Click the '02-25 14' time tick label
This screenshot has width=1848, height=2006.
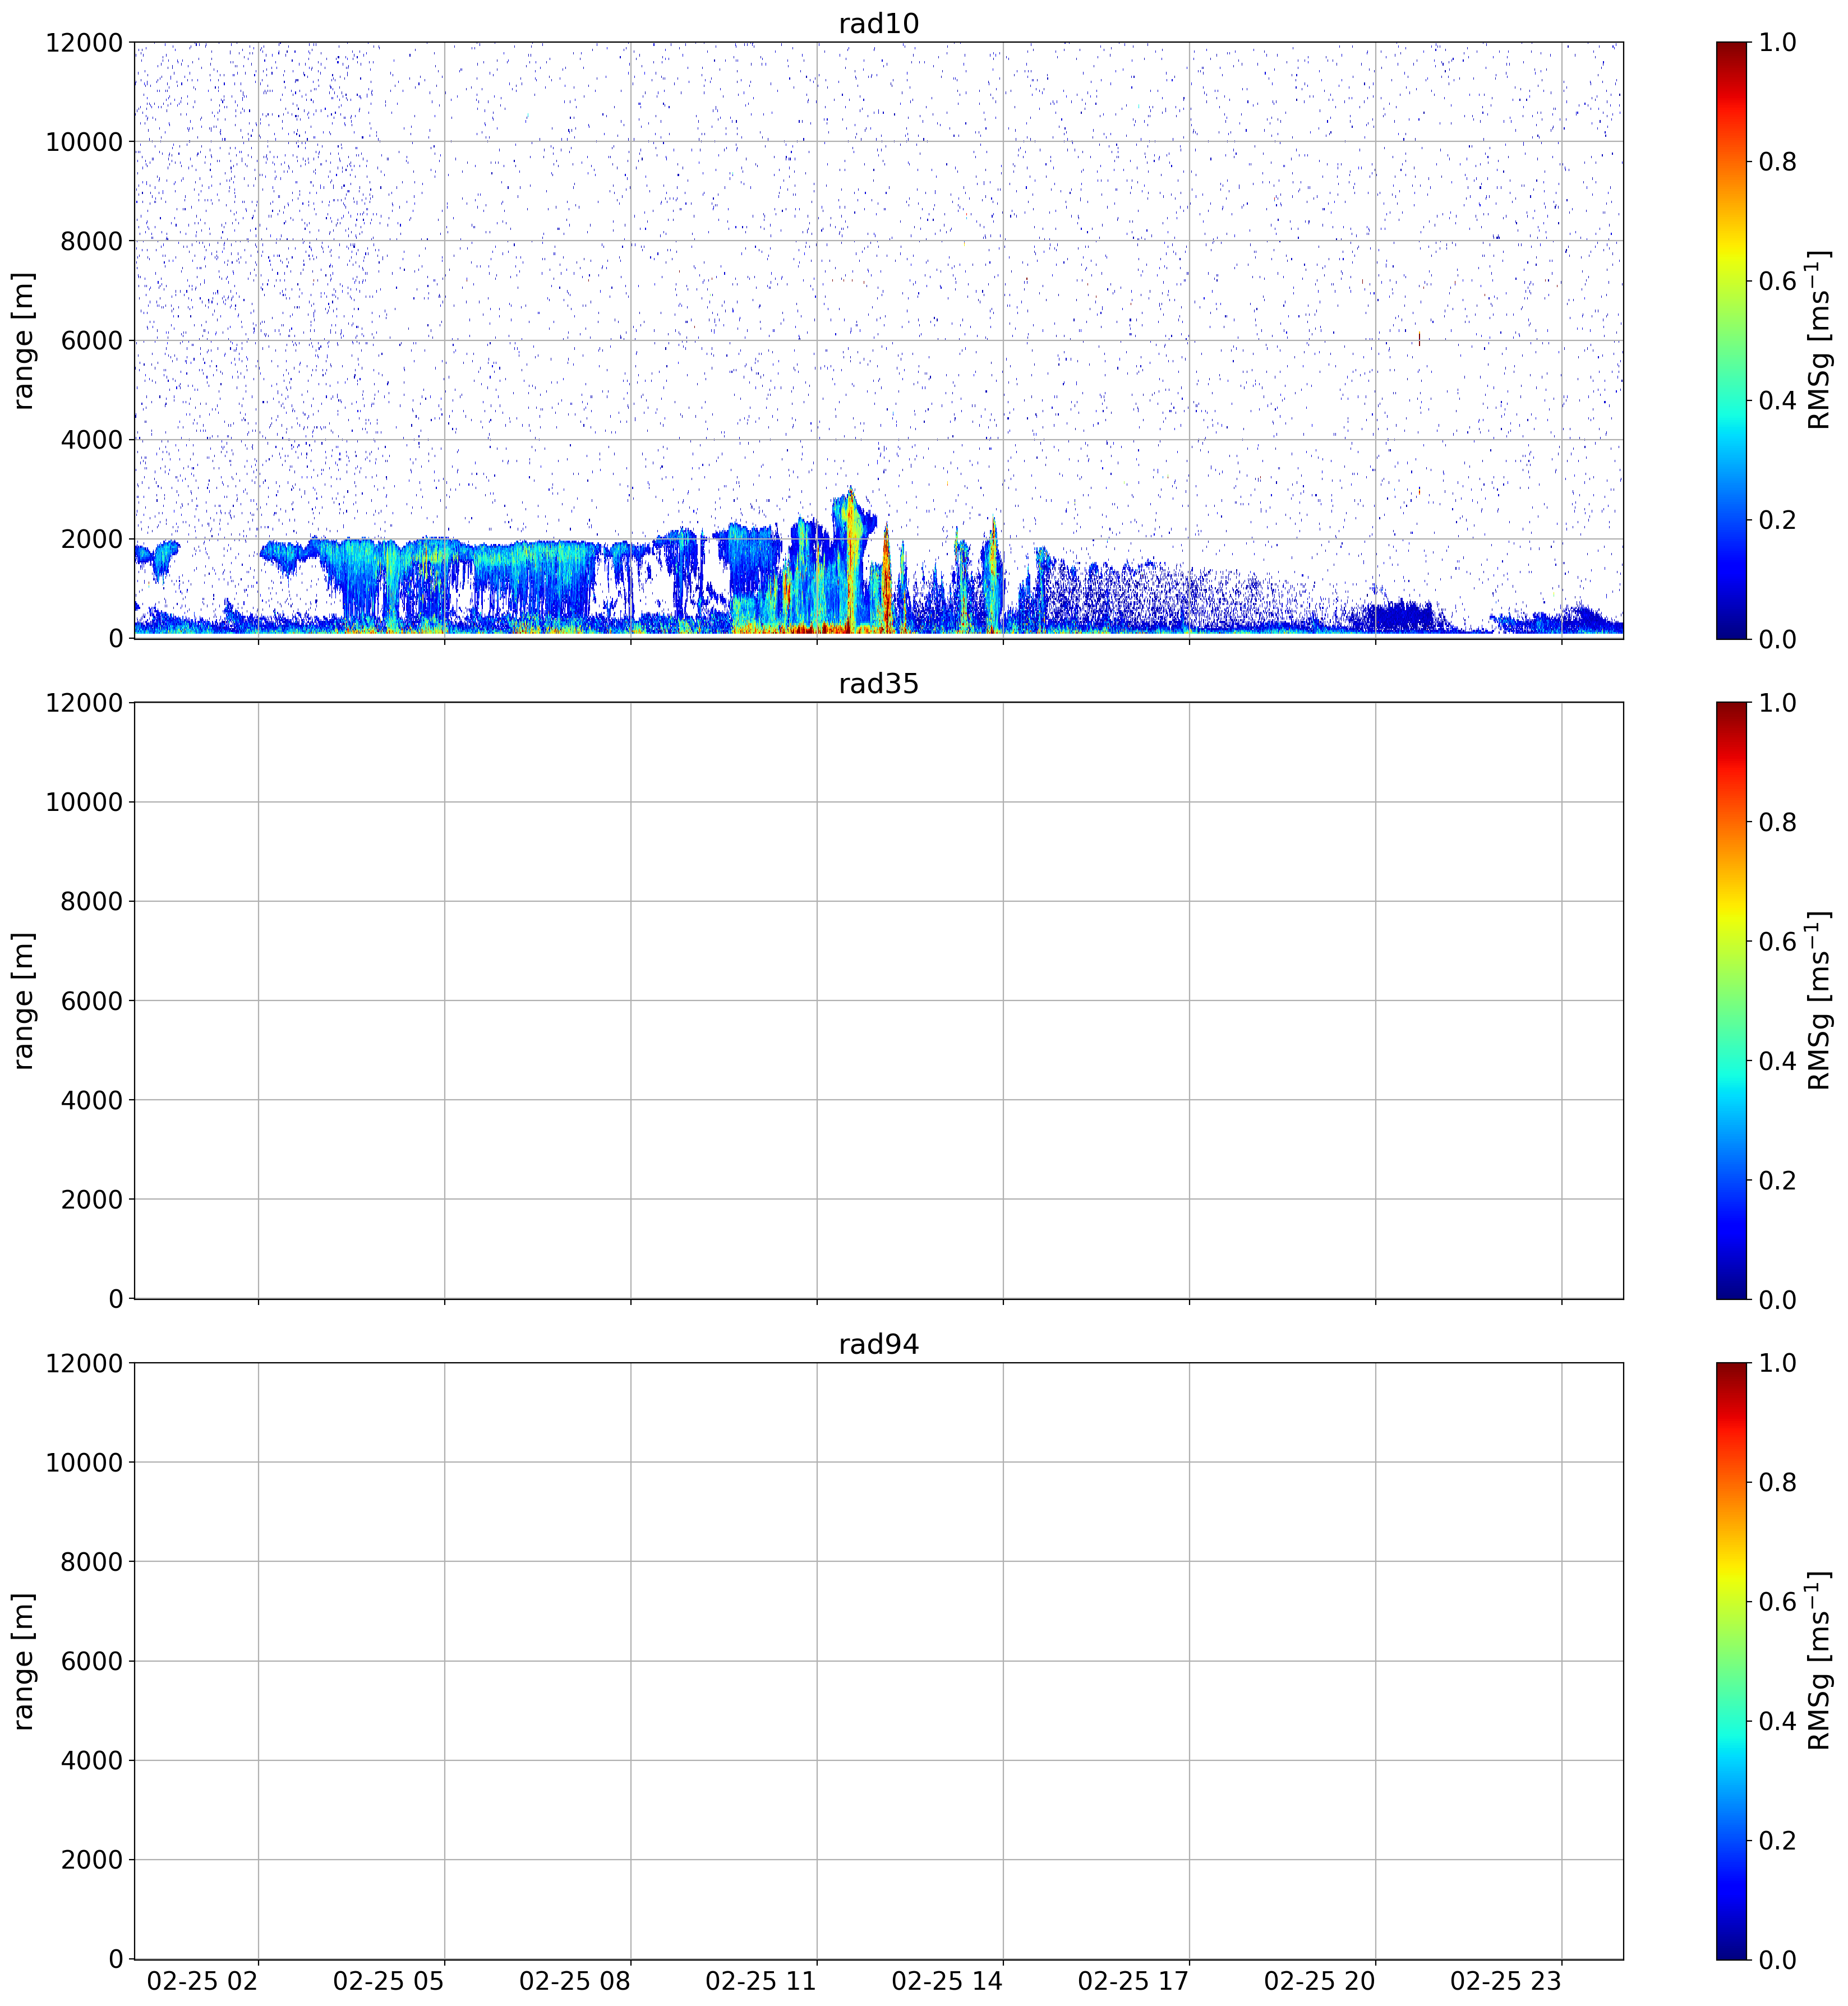[x=947, y=1981]
